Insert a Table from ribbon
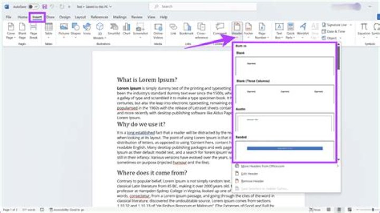This screenshot has height=213, width=380. coord(49,29)
